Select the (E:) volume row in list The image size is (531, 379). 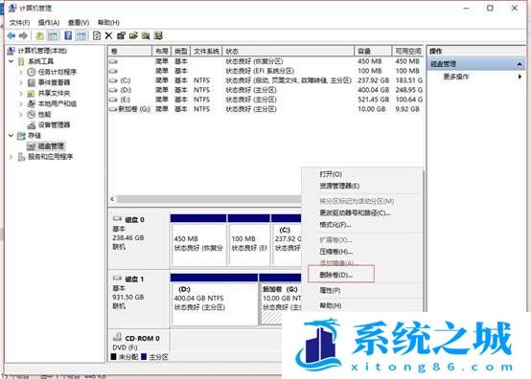tap(265, 100)
